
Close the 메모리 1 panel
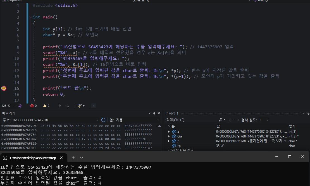(x=159, y=113)
